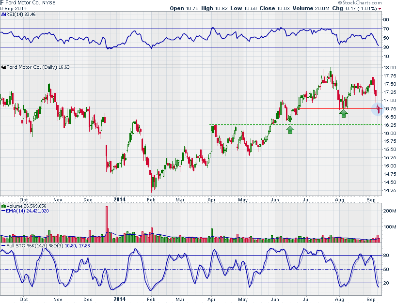
Task: Click the price axis label '16.75'
Action: [x=389, y=108]
